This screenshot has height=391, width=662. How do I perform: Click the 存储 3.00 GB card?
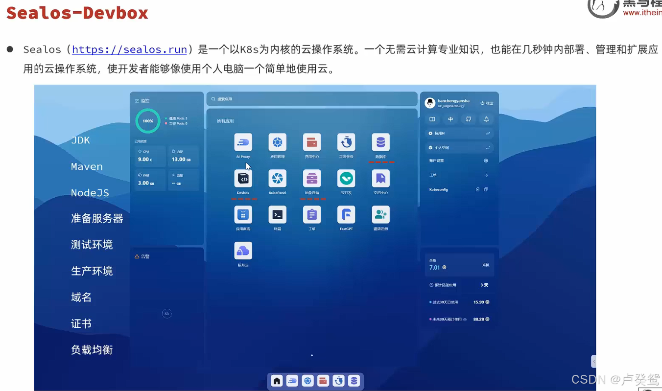pos(150,180)
